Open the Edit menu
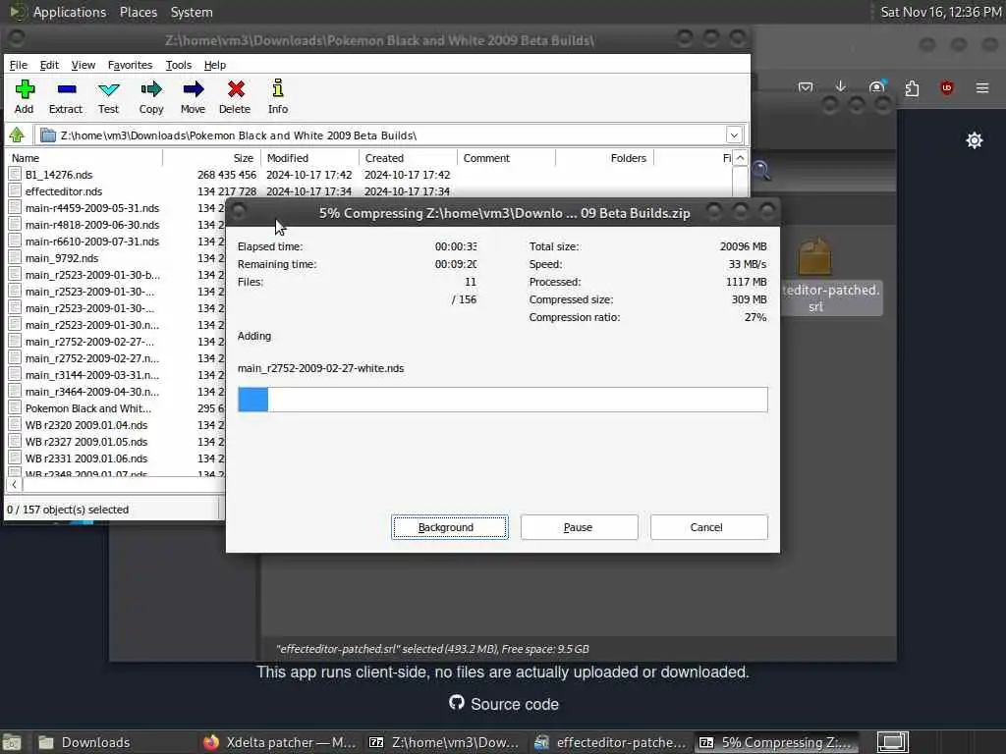 (49, 65)
